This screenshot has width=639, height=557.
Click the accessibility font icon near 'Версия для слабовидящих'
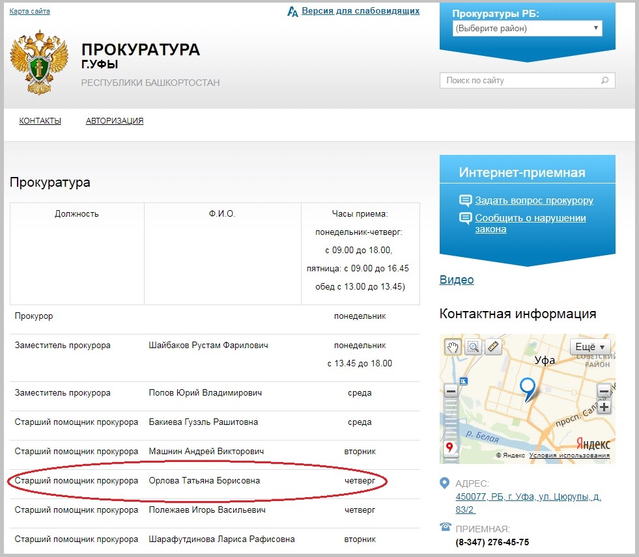point(292,12)
